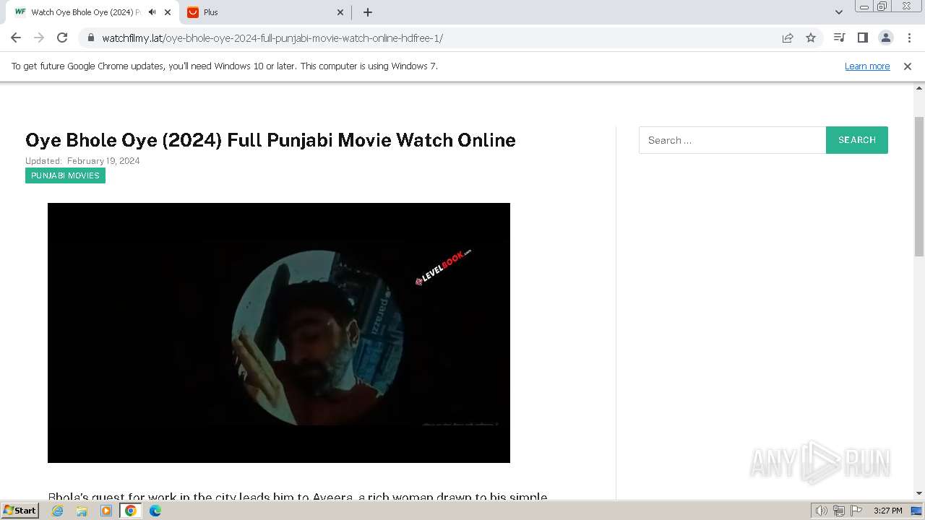The height and width of the screenshot is (520, 925).
Task: Open Action Center flag icon
Action: pos(856,511)
